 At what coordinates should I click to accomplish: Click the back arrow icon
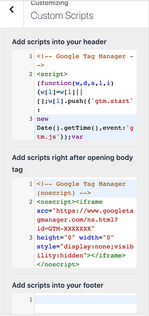[12, 10]
